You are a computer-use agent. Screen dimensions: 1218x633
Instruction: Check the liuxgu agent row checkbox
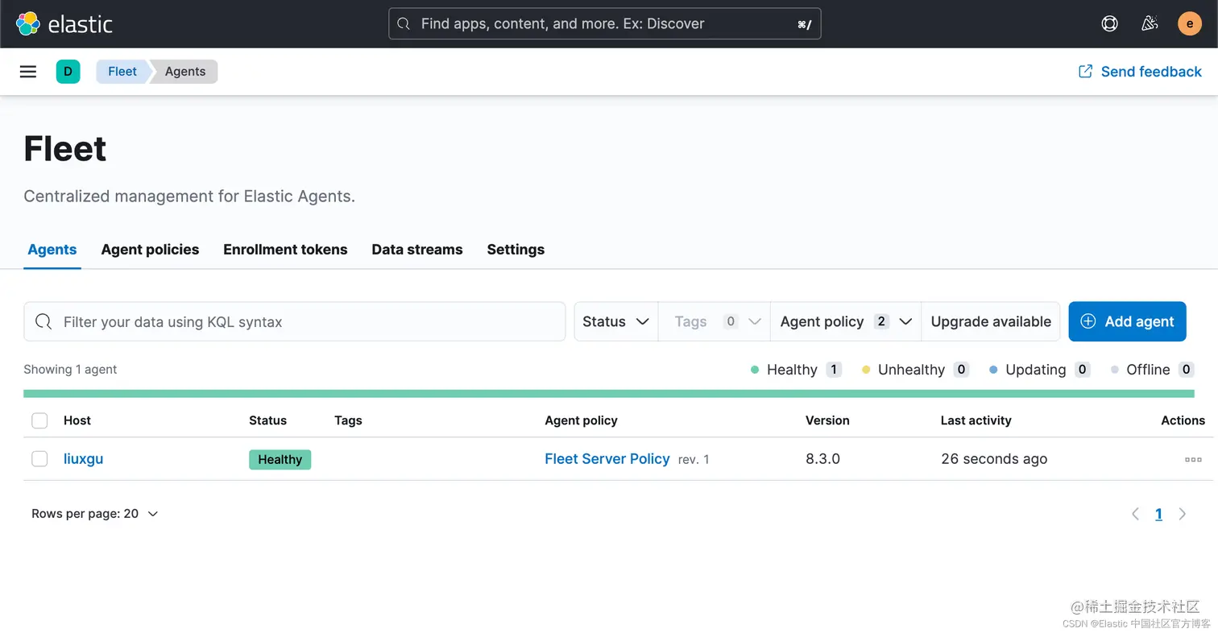pos(39,459)
